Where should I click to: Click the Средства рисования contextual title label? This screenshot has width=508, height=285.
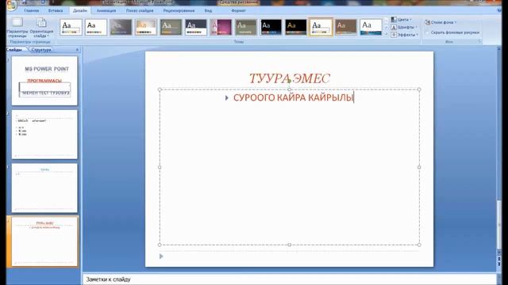point(240,2)
